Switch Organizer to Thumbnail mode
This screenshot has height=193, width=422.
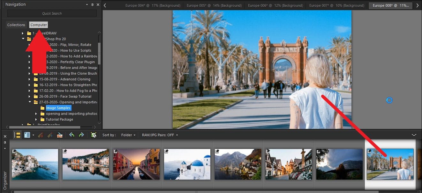point(17,135)
